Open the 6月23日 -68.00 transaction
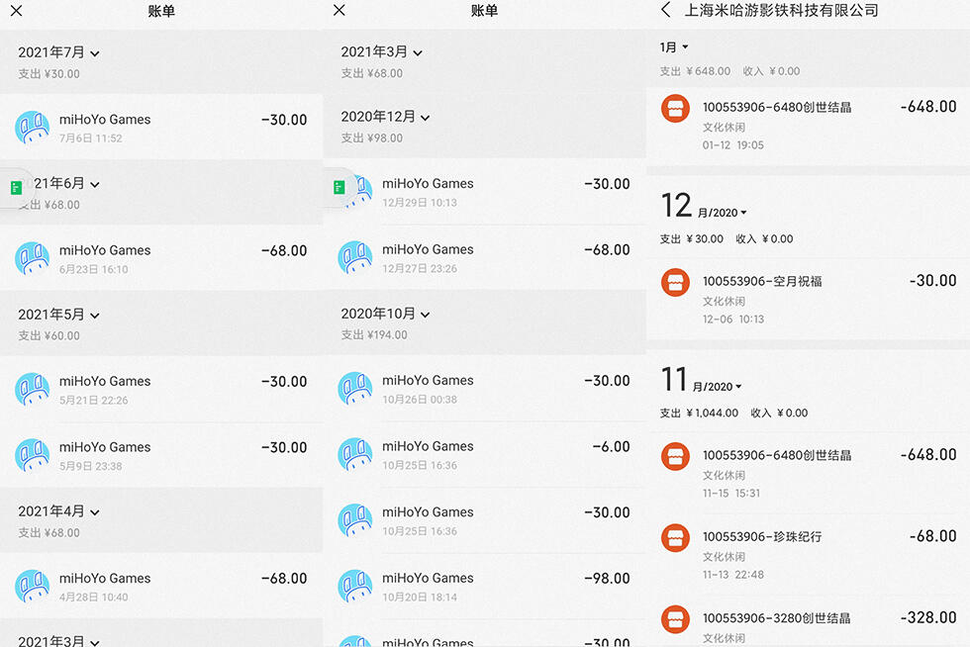The height and width of the screenshot is (647, 970). 161,258
